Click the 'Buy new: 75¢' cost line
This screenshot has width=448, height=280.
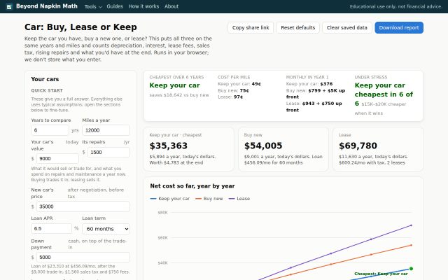(233, 90)
